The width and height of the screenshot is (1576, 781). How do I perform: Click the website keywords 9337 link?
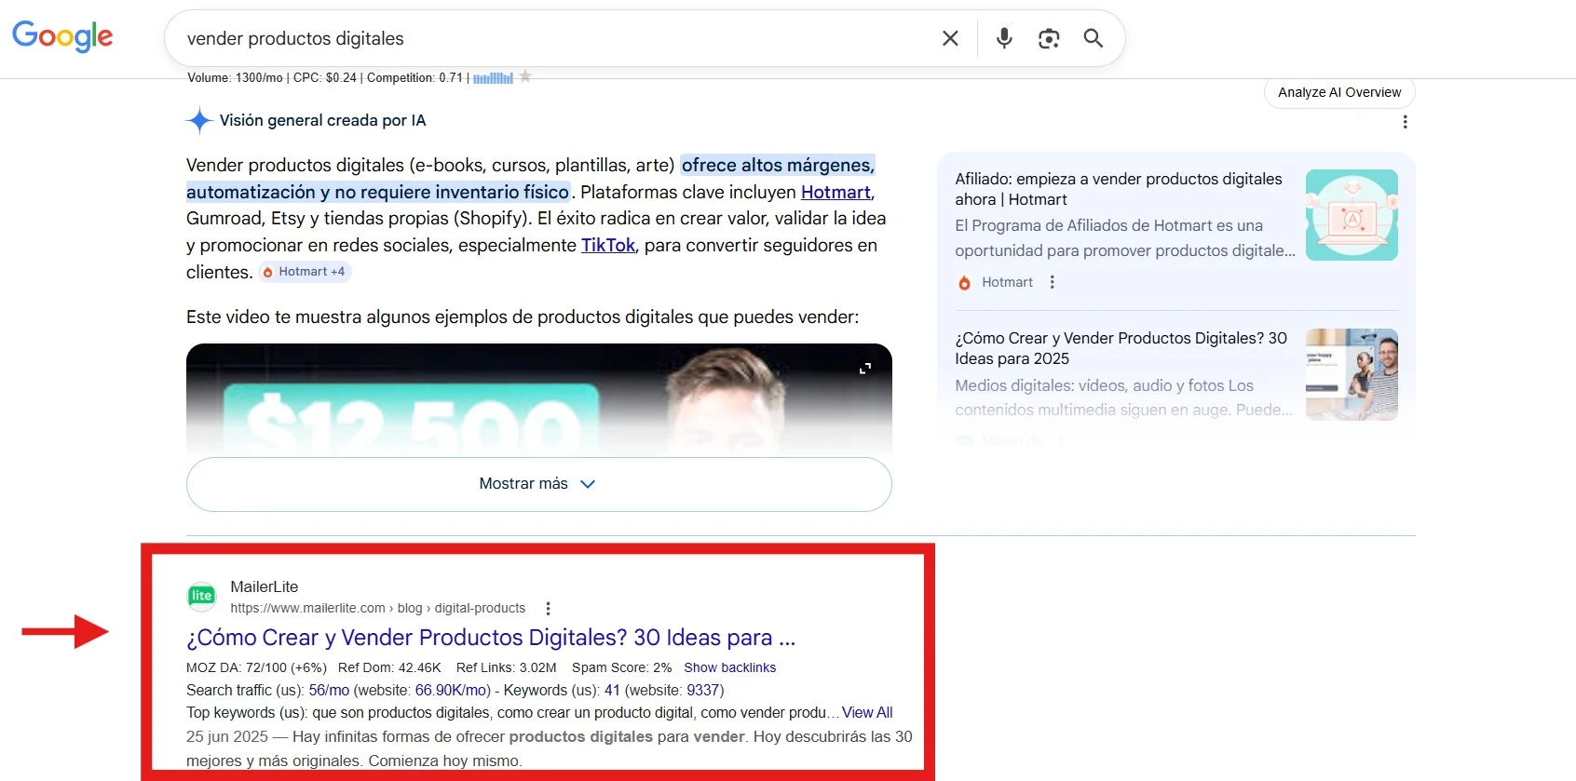702,690
